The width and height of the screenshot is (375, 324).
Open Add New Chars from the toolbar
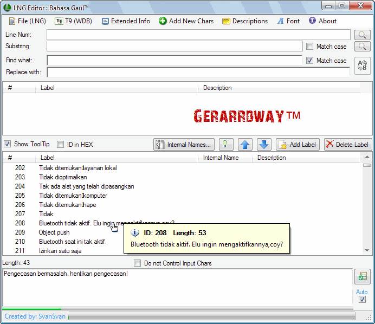[x=186, y=21]
